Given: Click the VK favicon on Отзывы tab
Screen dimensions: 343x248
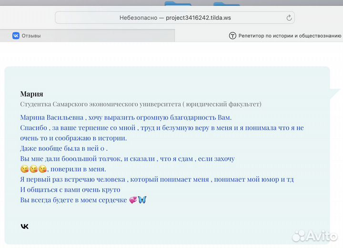Looking at the screenshot, I should pos(16,35).
